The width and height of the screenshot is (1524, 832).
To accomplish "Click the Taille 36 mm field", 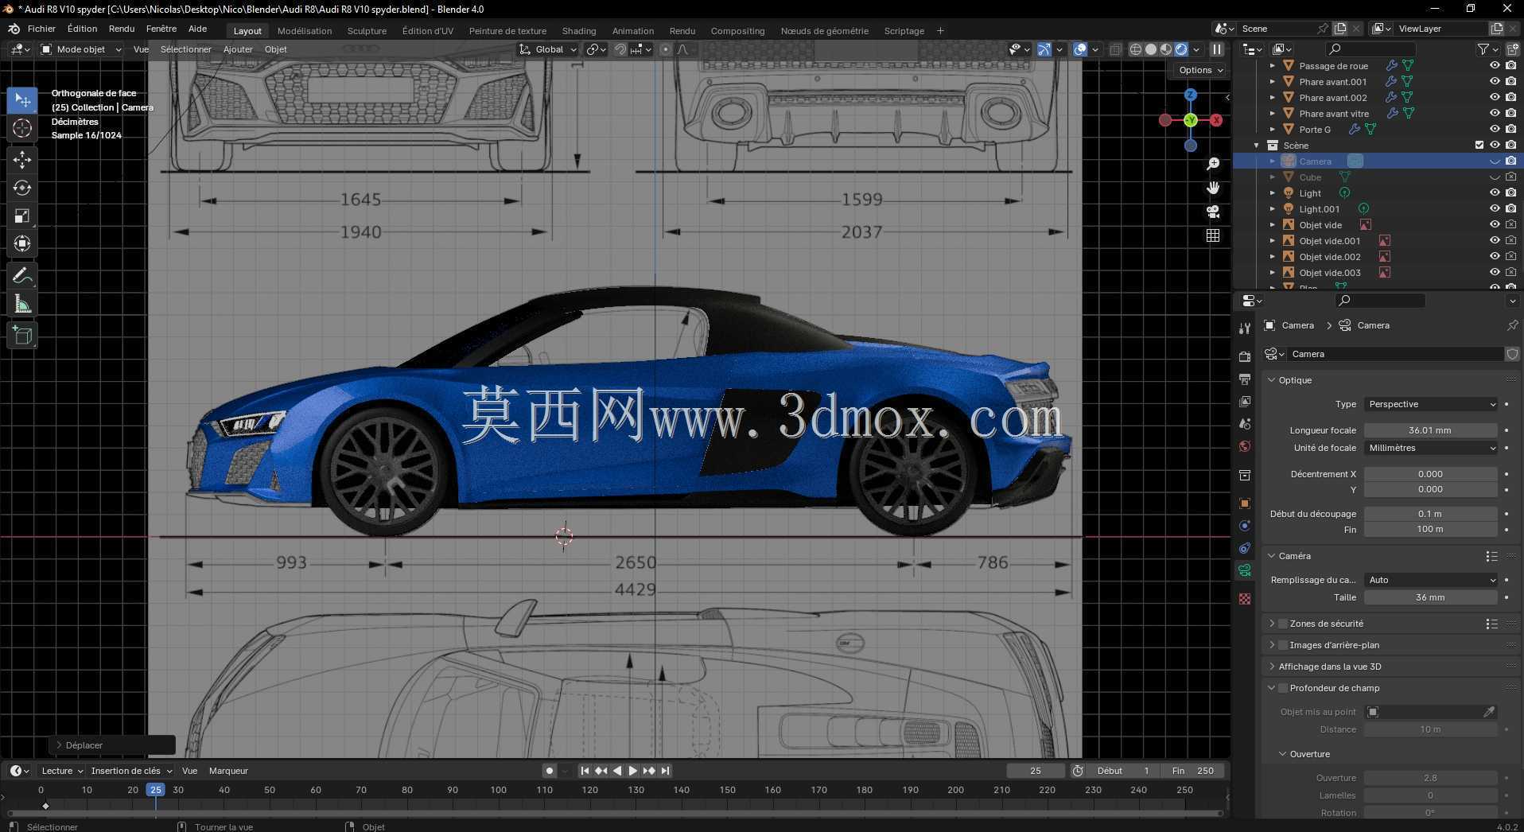I will pyautogui.click(x=1431, y=597).
